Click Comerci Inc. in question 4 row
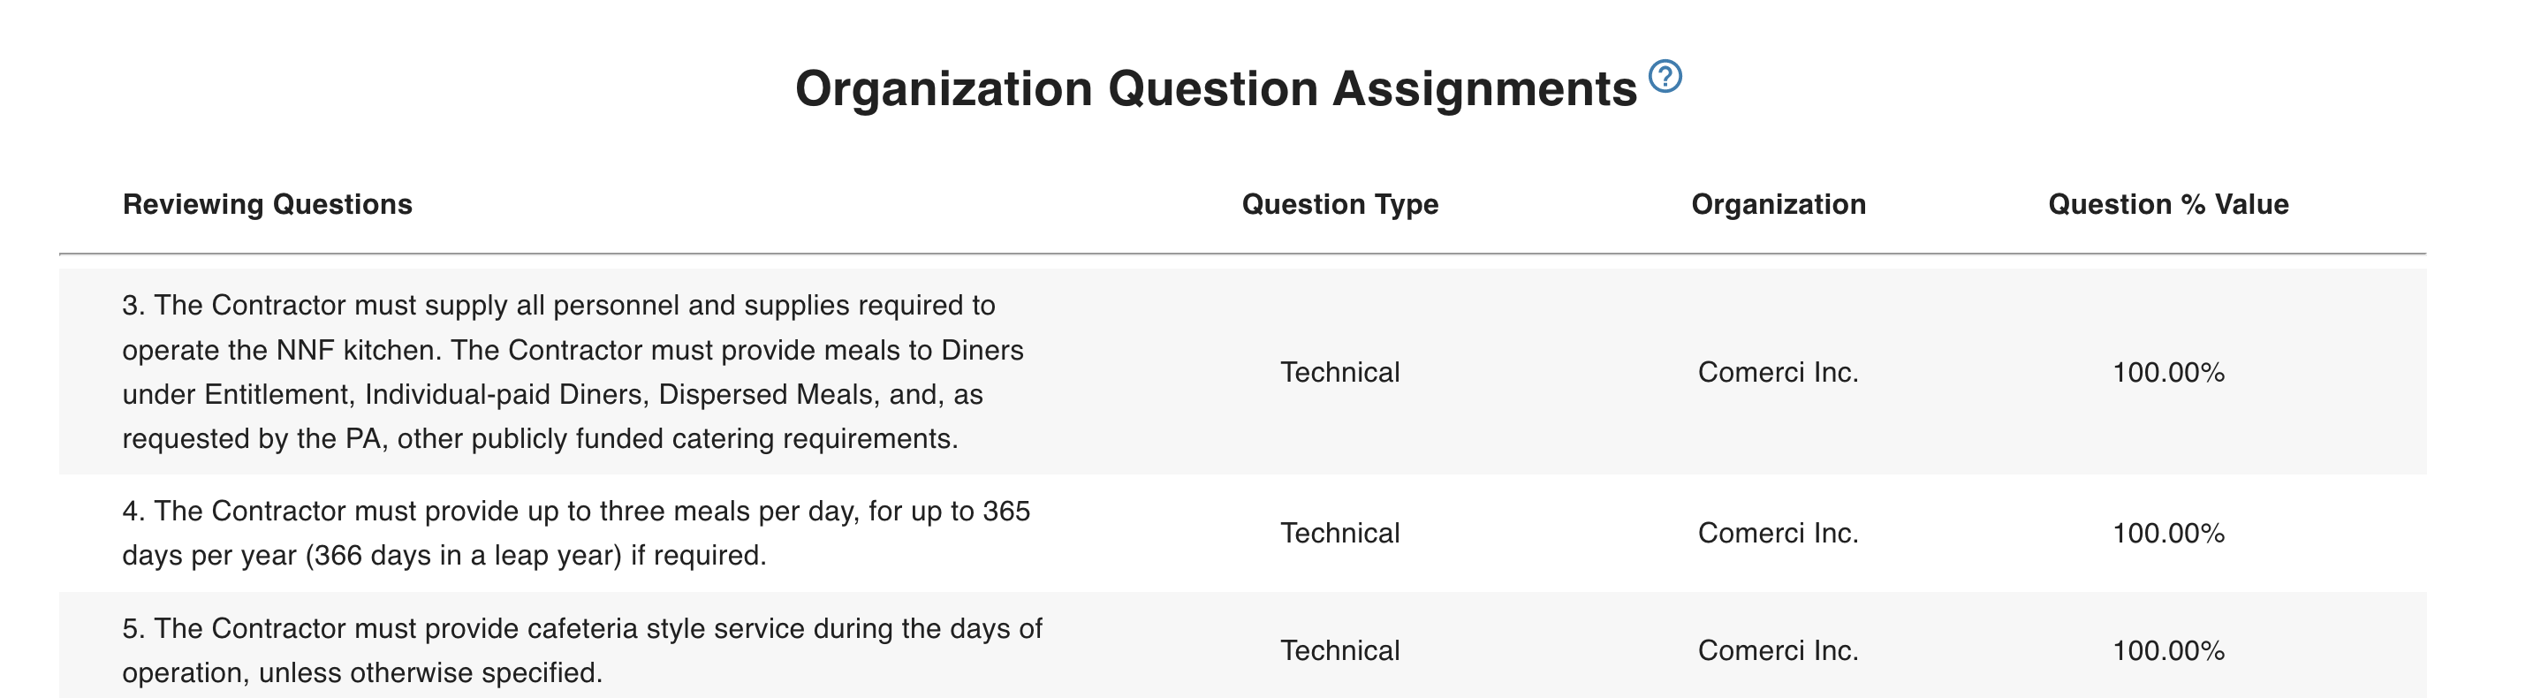 (x=1779, y=534)
